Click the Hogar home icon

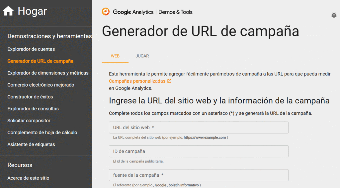8,11
